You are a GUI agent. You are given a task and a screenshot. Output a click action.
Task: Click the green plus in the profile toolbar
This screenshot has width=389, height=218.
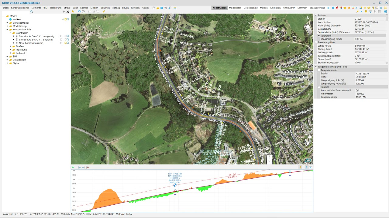[73, 167]
